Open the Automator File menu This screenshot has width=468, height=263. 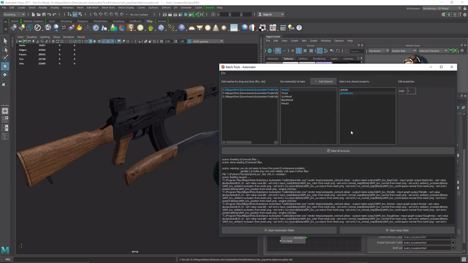coord(223,73)
